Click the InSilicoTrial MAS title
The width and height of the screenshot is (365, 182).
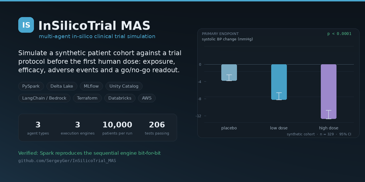[x=94, y=26]
